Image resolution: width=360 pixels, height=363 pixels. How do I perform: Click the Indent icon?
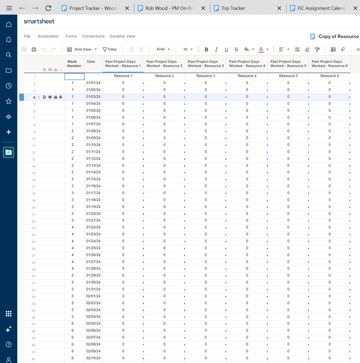click(x=141, y=49)
